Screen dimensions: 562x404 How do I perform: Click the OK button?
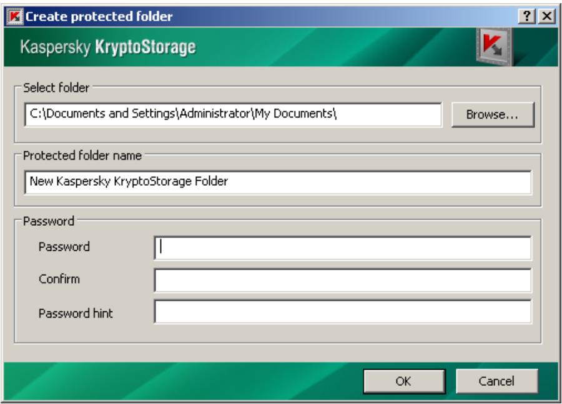[x=404, y=381]
